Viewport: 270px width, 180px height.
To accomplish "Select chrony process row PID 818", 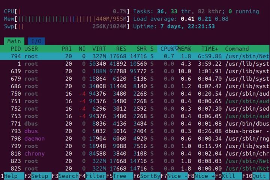I will click(135, 154).
